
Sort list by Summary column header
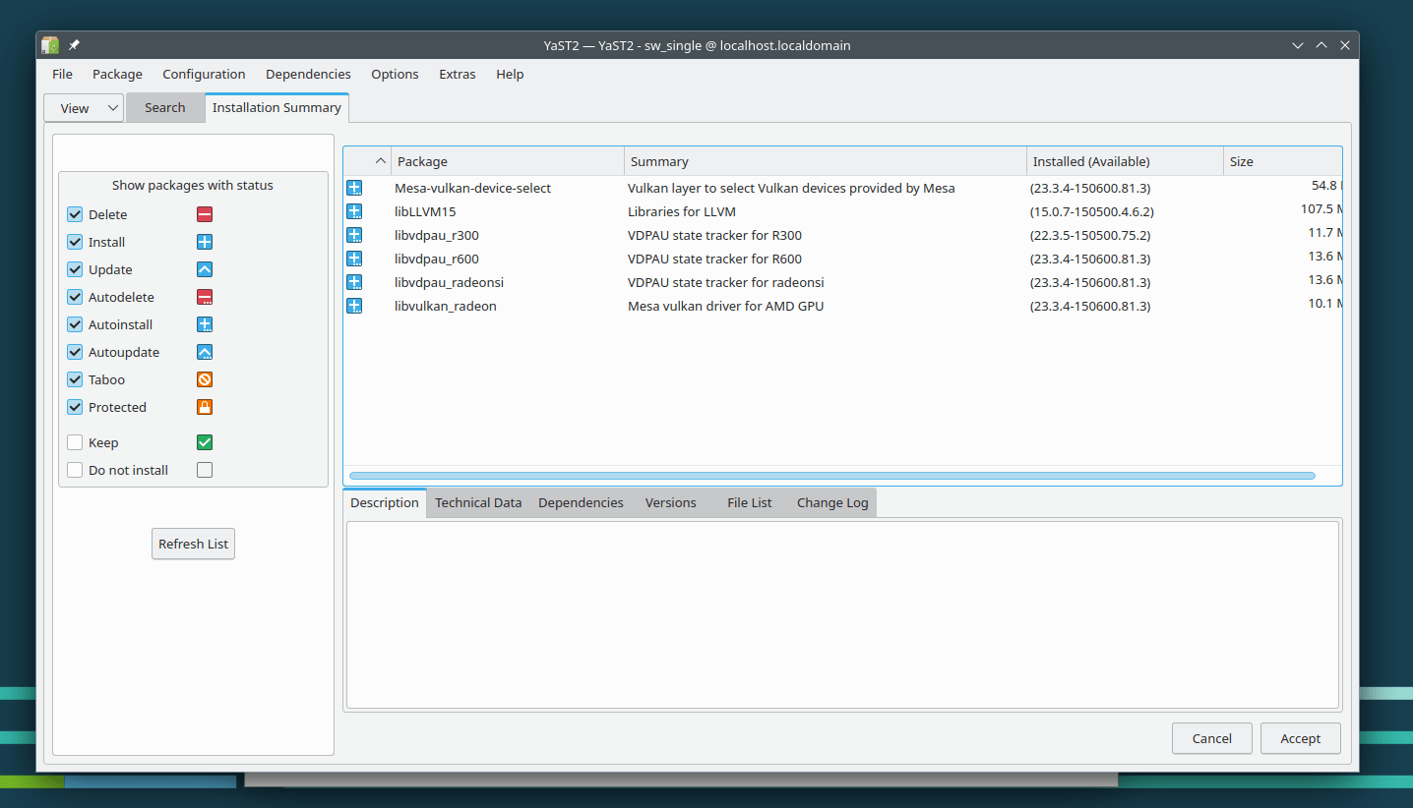[x=826, y=161]
